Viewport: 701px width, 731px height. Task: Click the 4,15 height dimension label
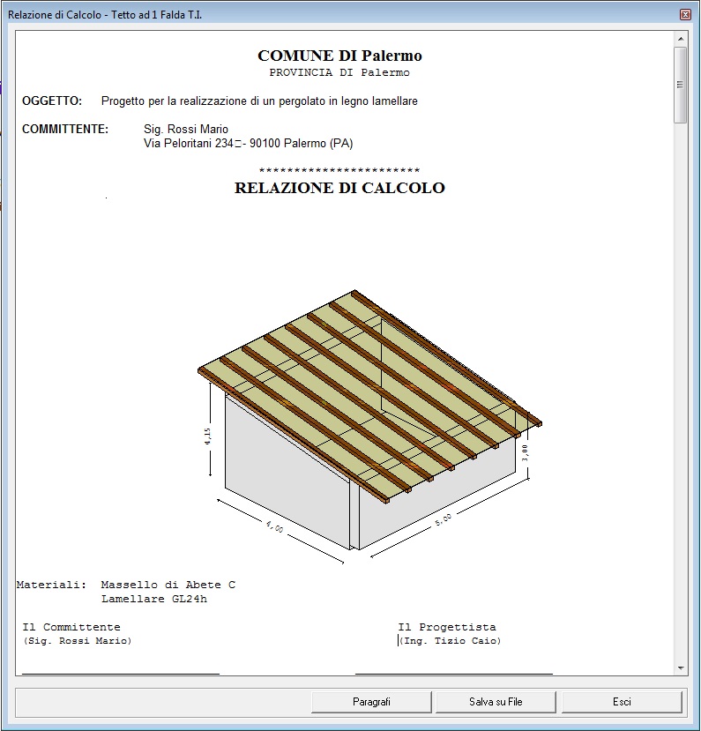[208, 436]
